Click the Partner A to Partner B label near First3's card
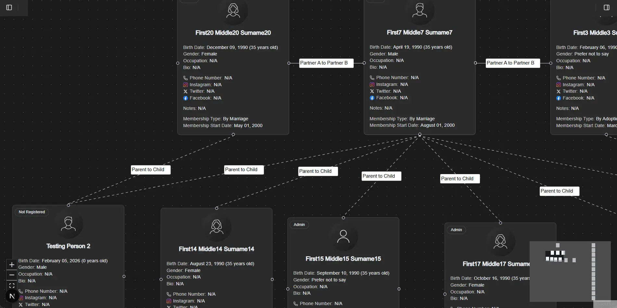The width and height of the screenshot is (617, 308). click(x=512, y=63)
